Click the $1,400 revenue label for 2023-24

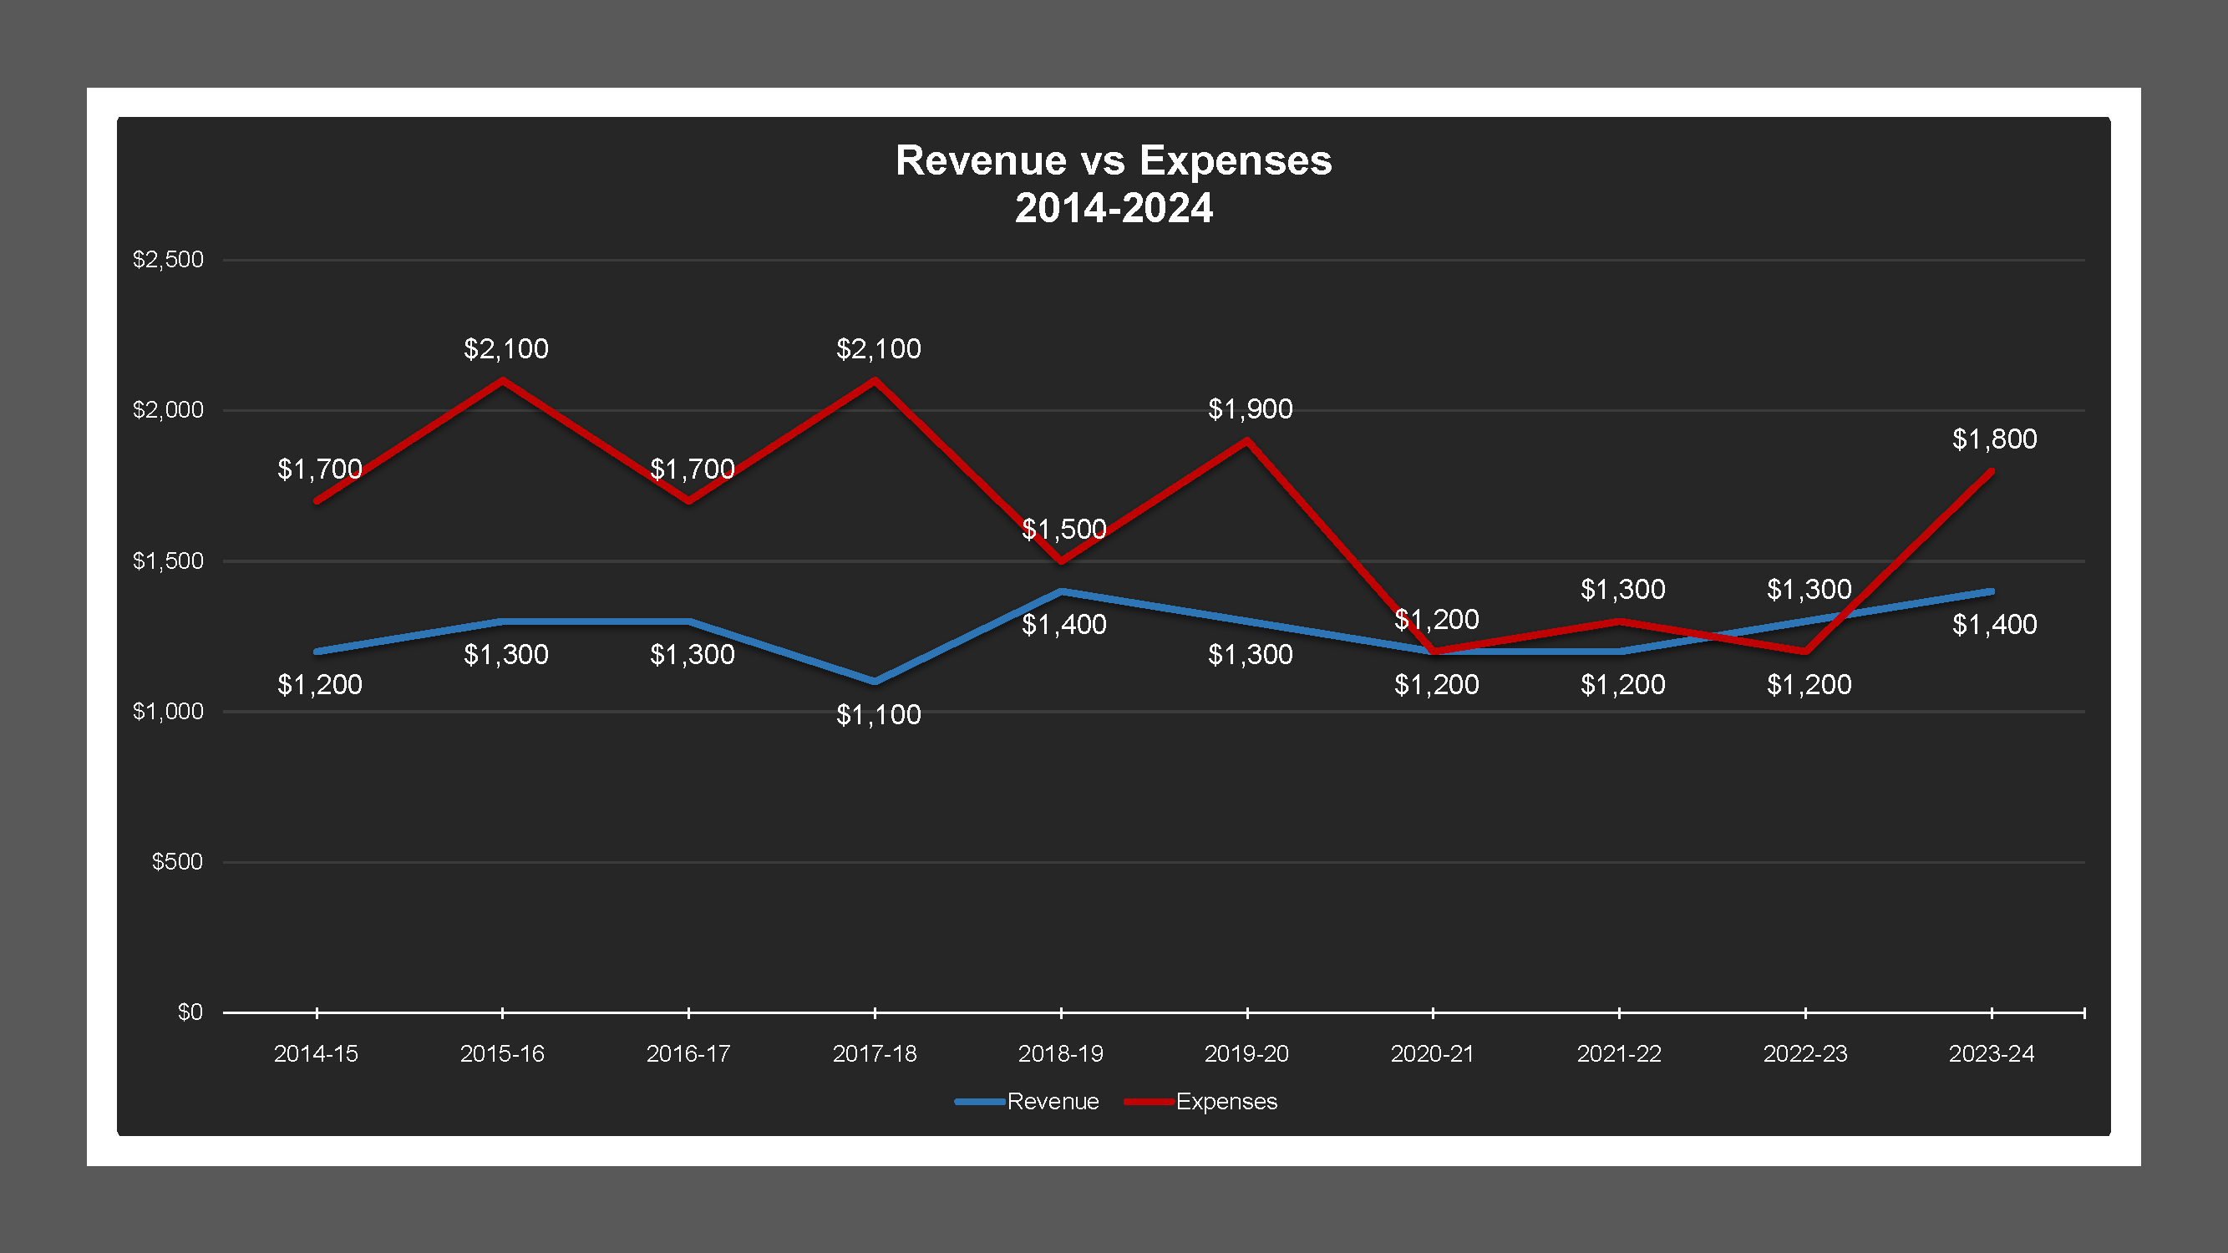pos(1995,625)
